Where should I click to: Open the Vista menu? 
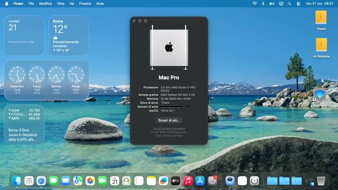pos(60,4)
